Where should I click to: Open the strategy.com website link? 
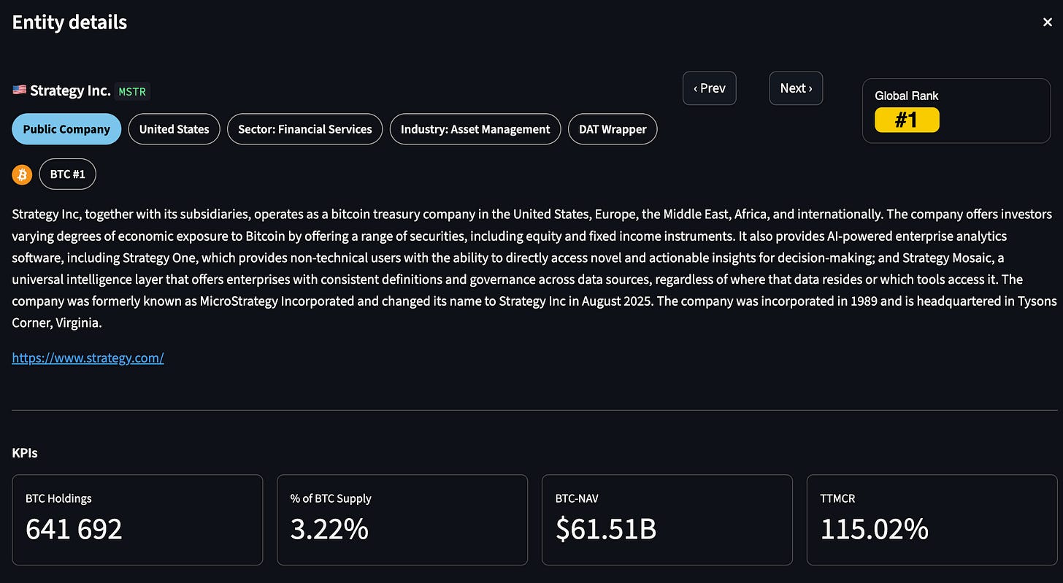88,358
